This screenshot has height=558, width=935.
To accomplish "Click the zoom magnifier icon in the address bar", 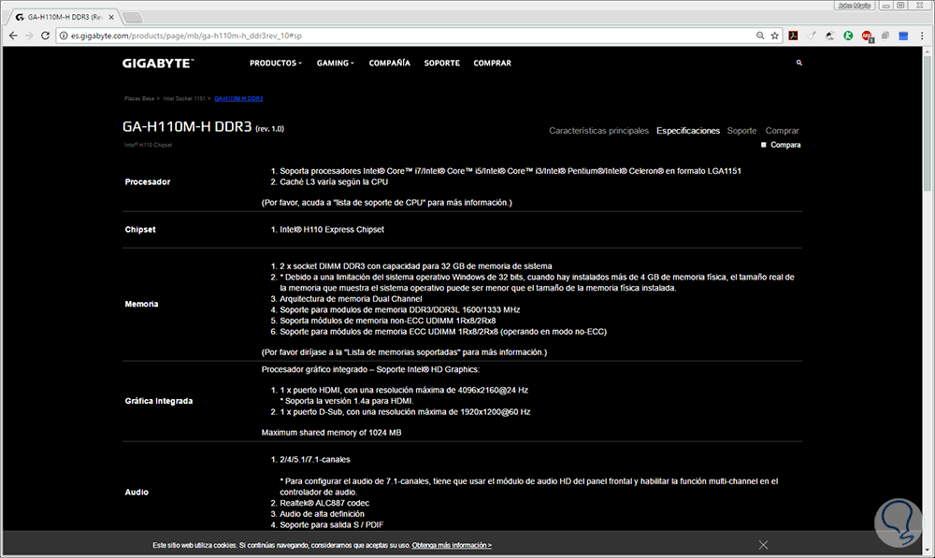I will [x=759, y=36].
